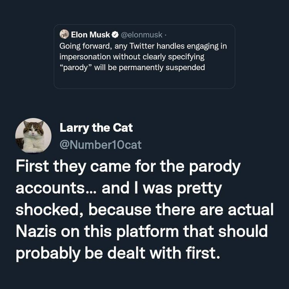This screenshot has width=289, height=289.
Task: Open the Elon Musk display name
Action: tap(91, 35)
